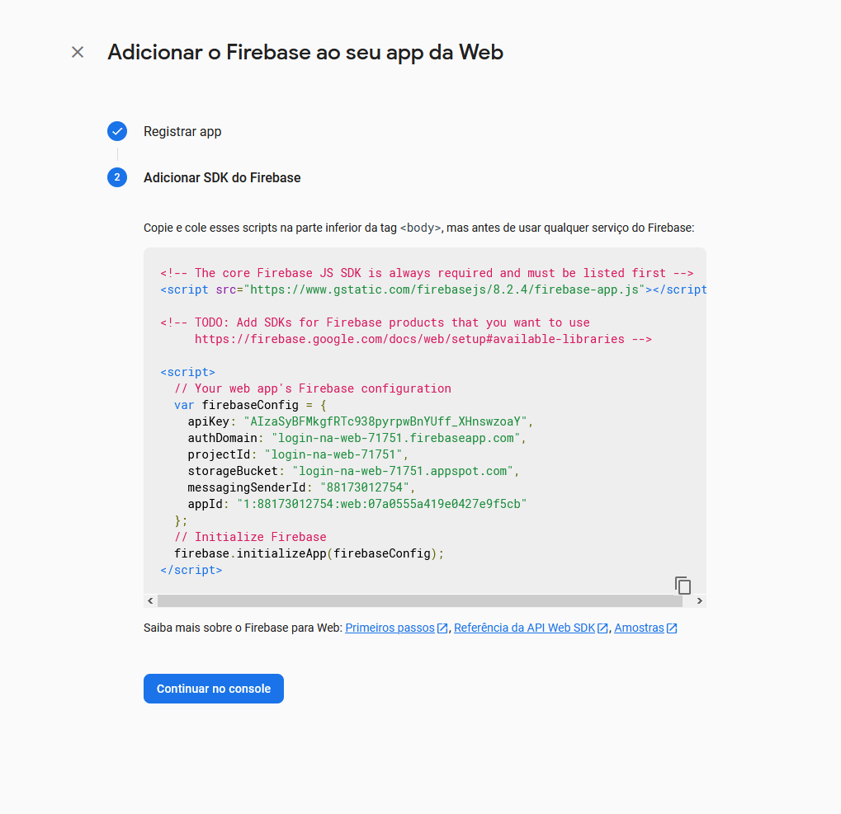Click the apiKey value string

point(385,421)
